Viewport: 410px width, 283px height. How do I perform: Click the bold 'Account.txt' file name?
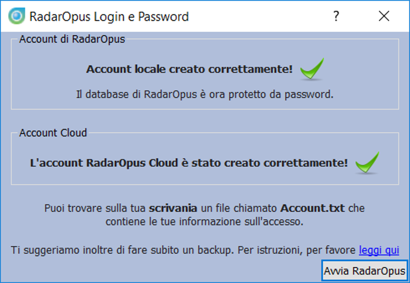(312, 208)
